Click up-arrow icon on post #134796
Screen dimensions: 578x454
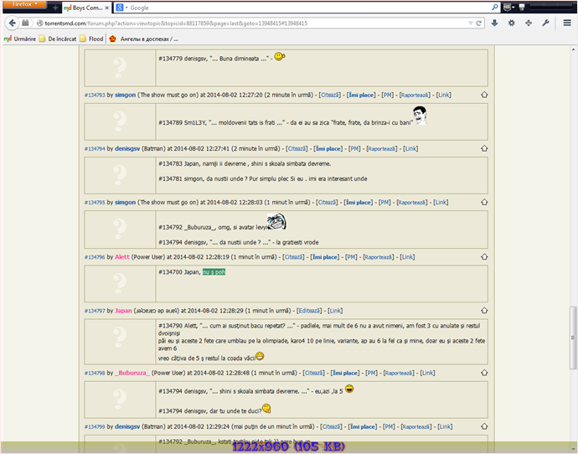pos(484,257)
